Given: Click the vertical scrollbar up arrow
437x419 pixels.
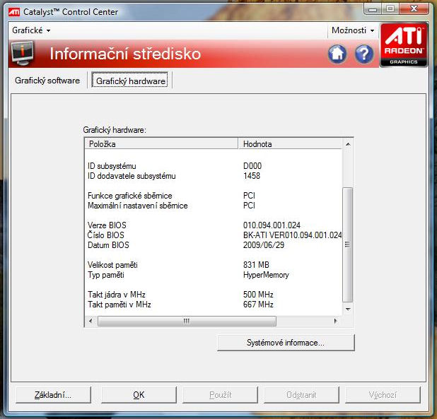Looking at the screenshot, I should click(x=347, y=144).
